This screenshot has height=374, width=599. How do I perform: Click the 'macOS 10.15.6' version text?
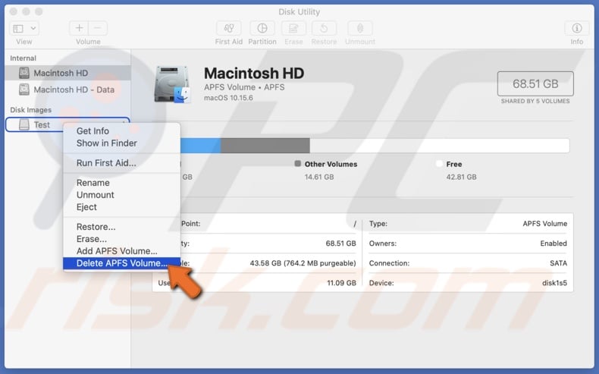point(228,98)
